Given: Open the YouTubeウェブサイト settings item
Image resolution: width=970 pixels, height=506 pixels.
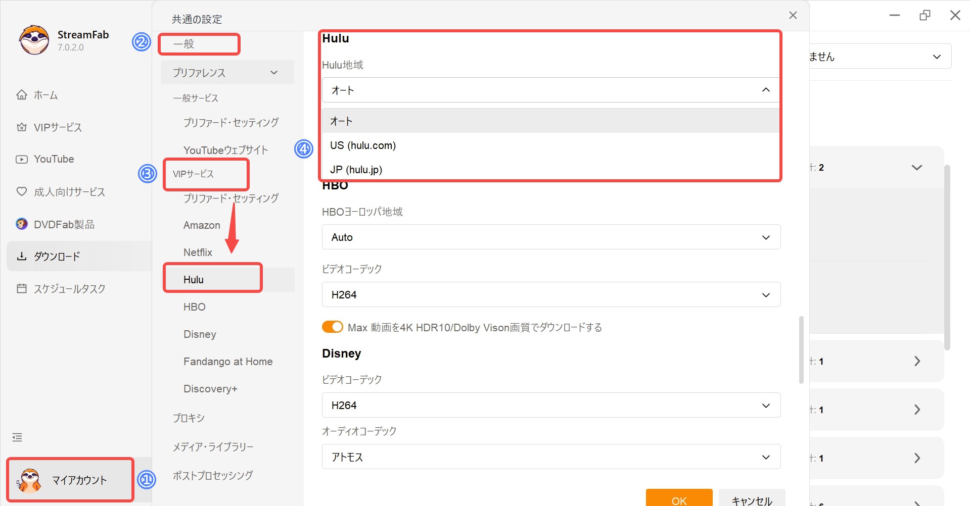Looking at the screenshot, I should tap(226, 150).
